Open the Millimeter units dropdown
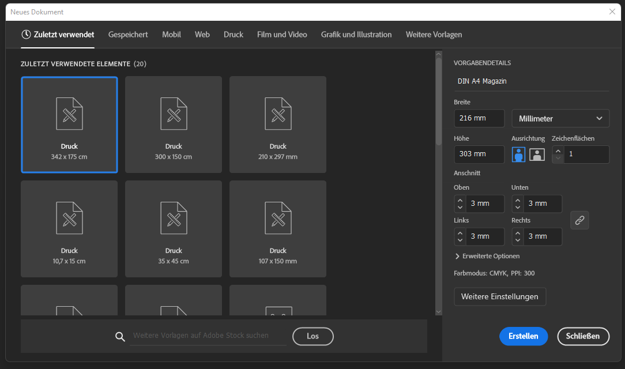The height and width of the screenshot is (369, 625). [x=560, y=118]
